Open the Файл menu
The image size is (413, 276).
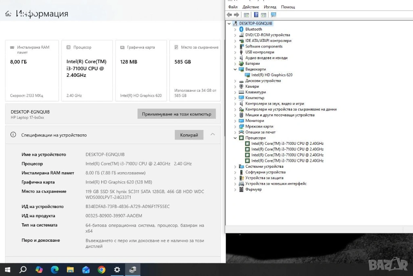click(x=233, y=7)
